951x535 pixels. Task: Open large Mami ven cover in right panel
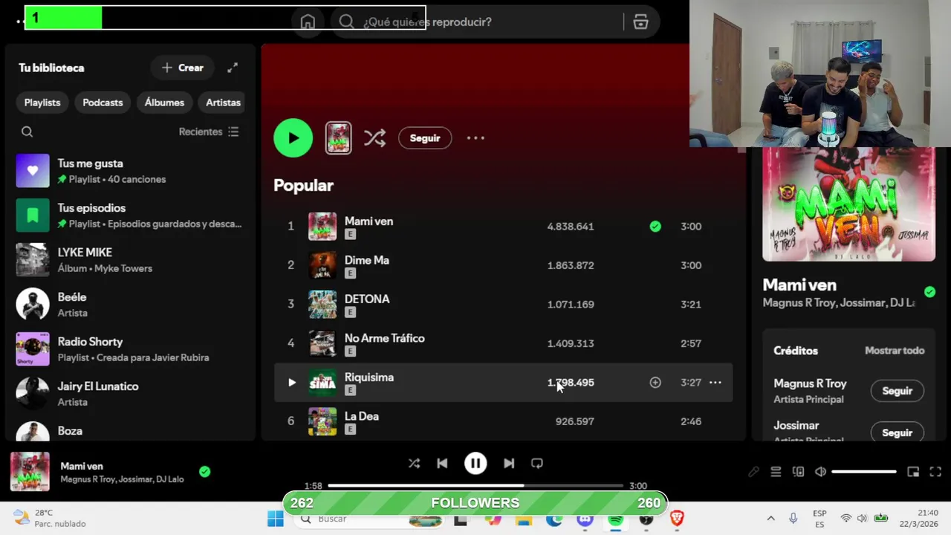(848, 204)
